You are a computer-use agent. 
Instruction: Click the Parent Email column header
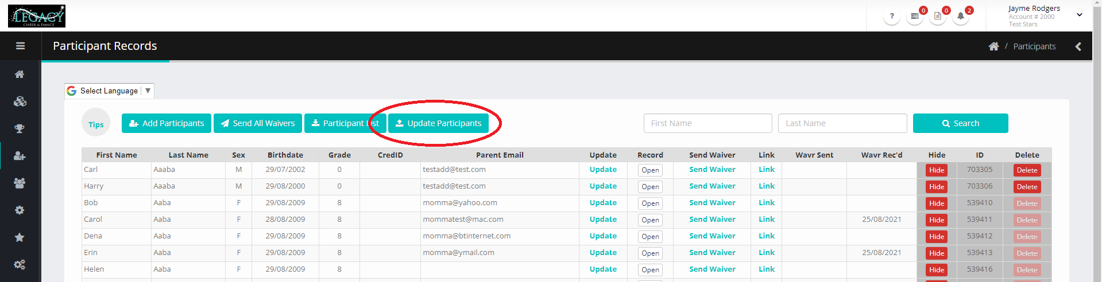coord(500,155)
